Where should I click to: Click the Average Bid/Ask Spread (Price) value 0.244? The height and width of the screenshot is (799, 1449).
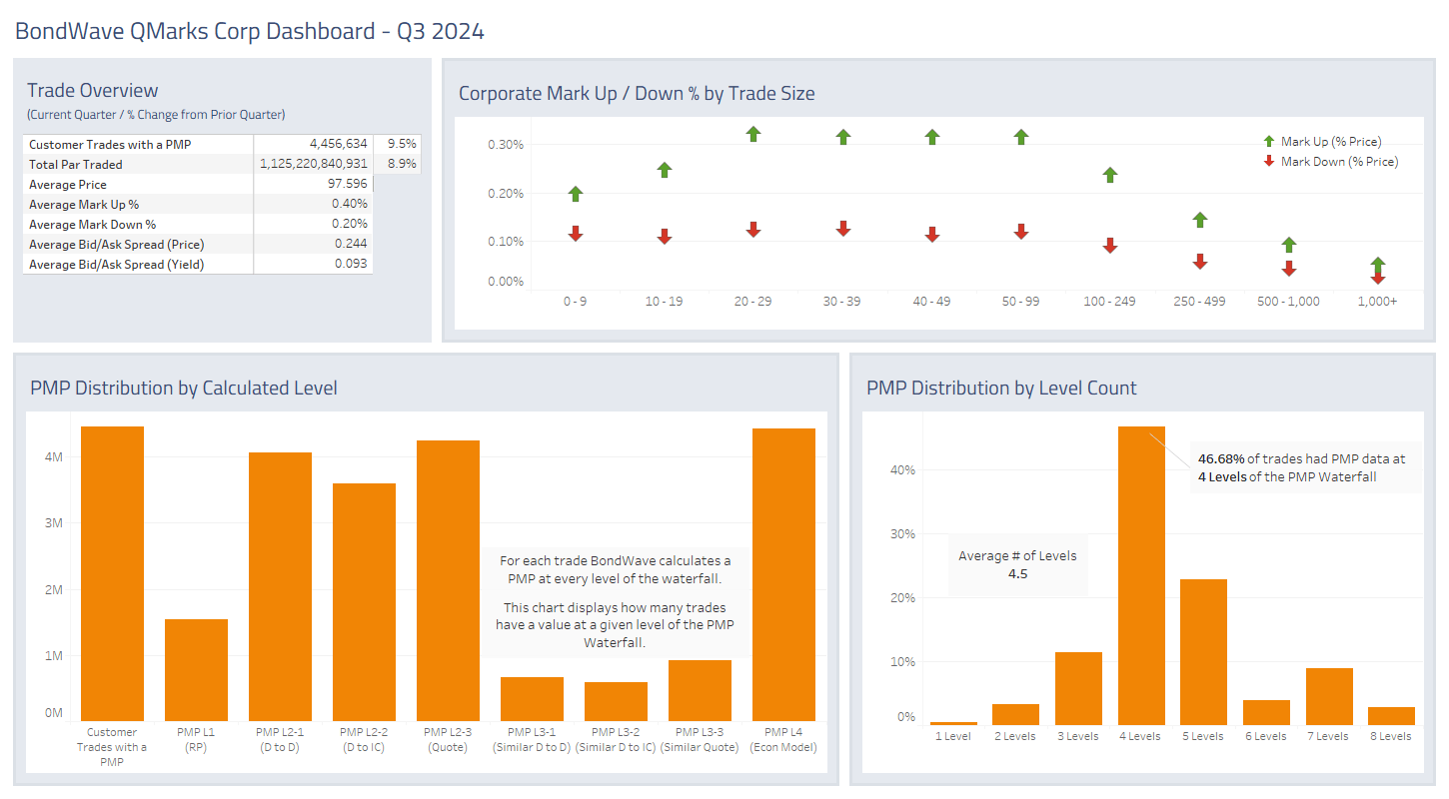click(x=352, y=244)
